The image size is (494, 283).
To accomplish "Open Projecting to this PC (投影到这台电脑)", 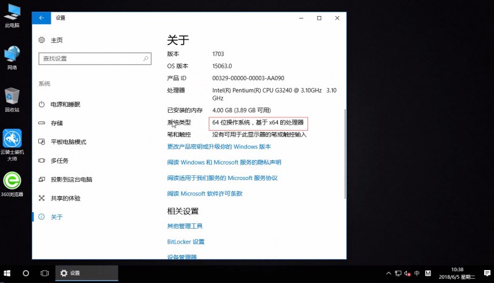I will (x=72, y=179).
